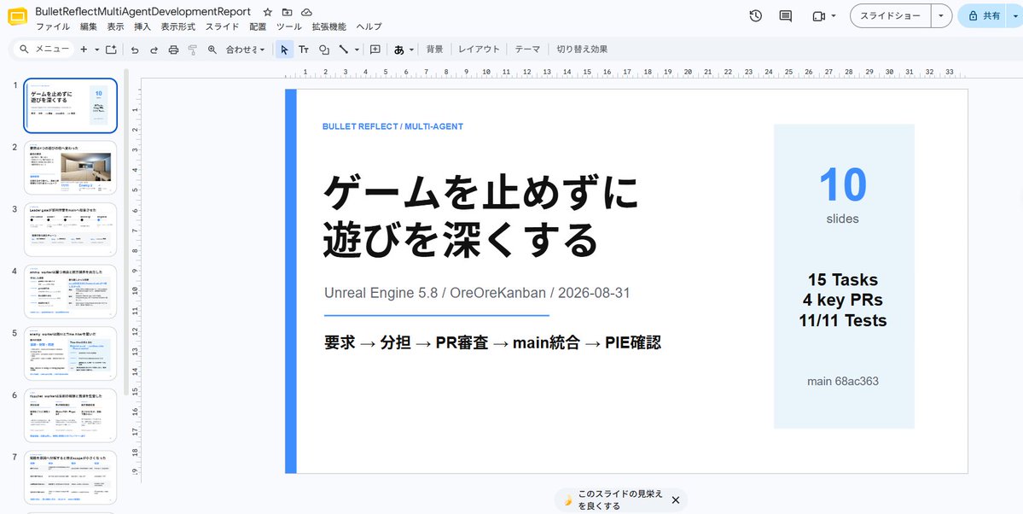Open the ヘルプ menu
The width and height of the screenshot is (1023, 514).
(x=369, y=26)
